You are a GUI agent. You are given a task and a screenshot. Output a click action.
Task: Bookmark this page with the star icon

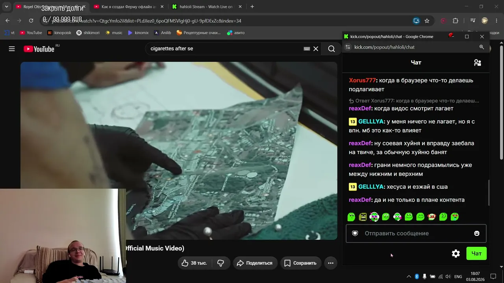(x=427, y=21)
